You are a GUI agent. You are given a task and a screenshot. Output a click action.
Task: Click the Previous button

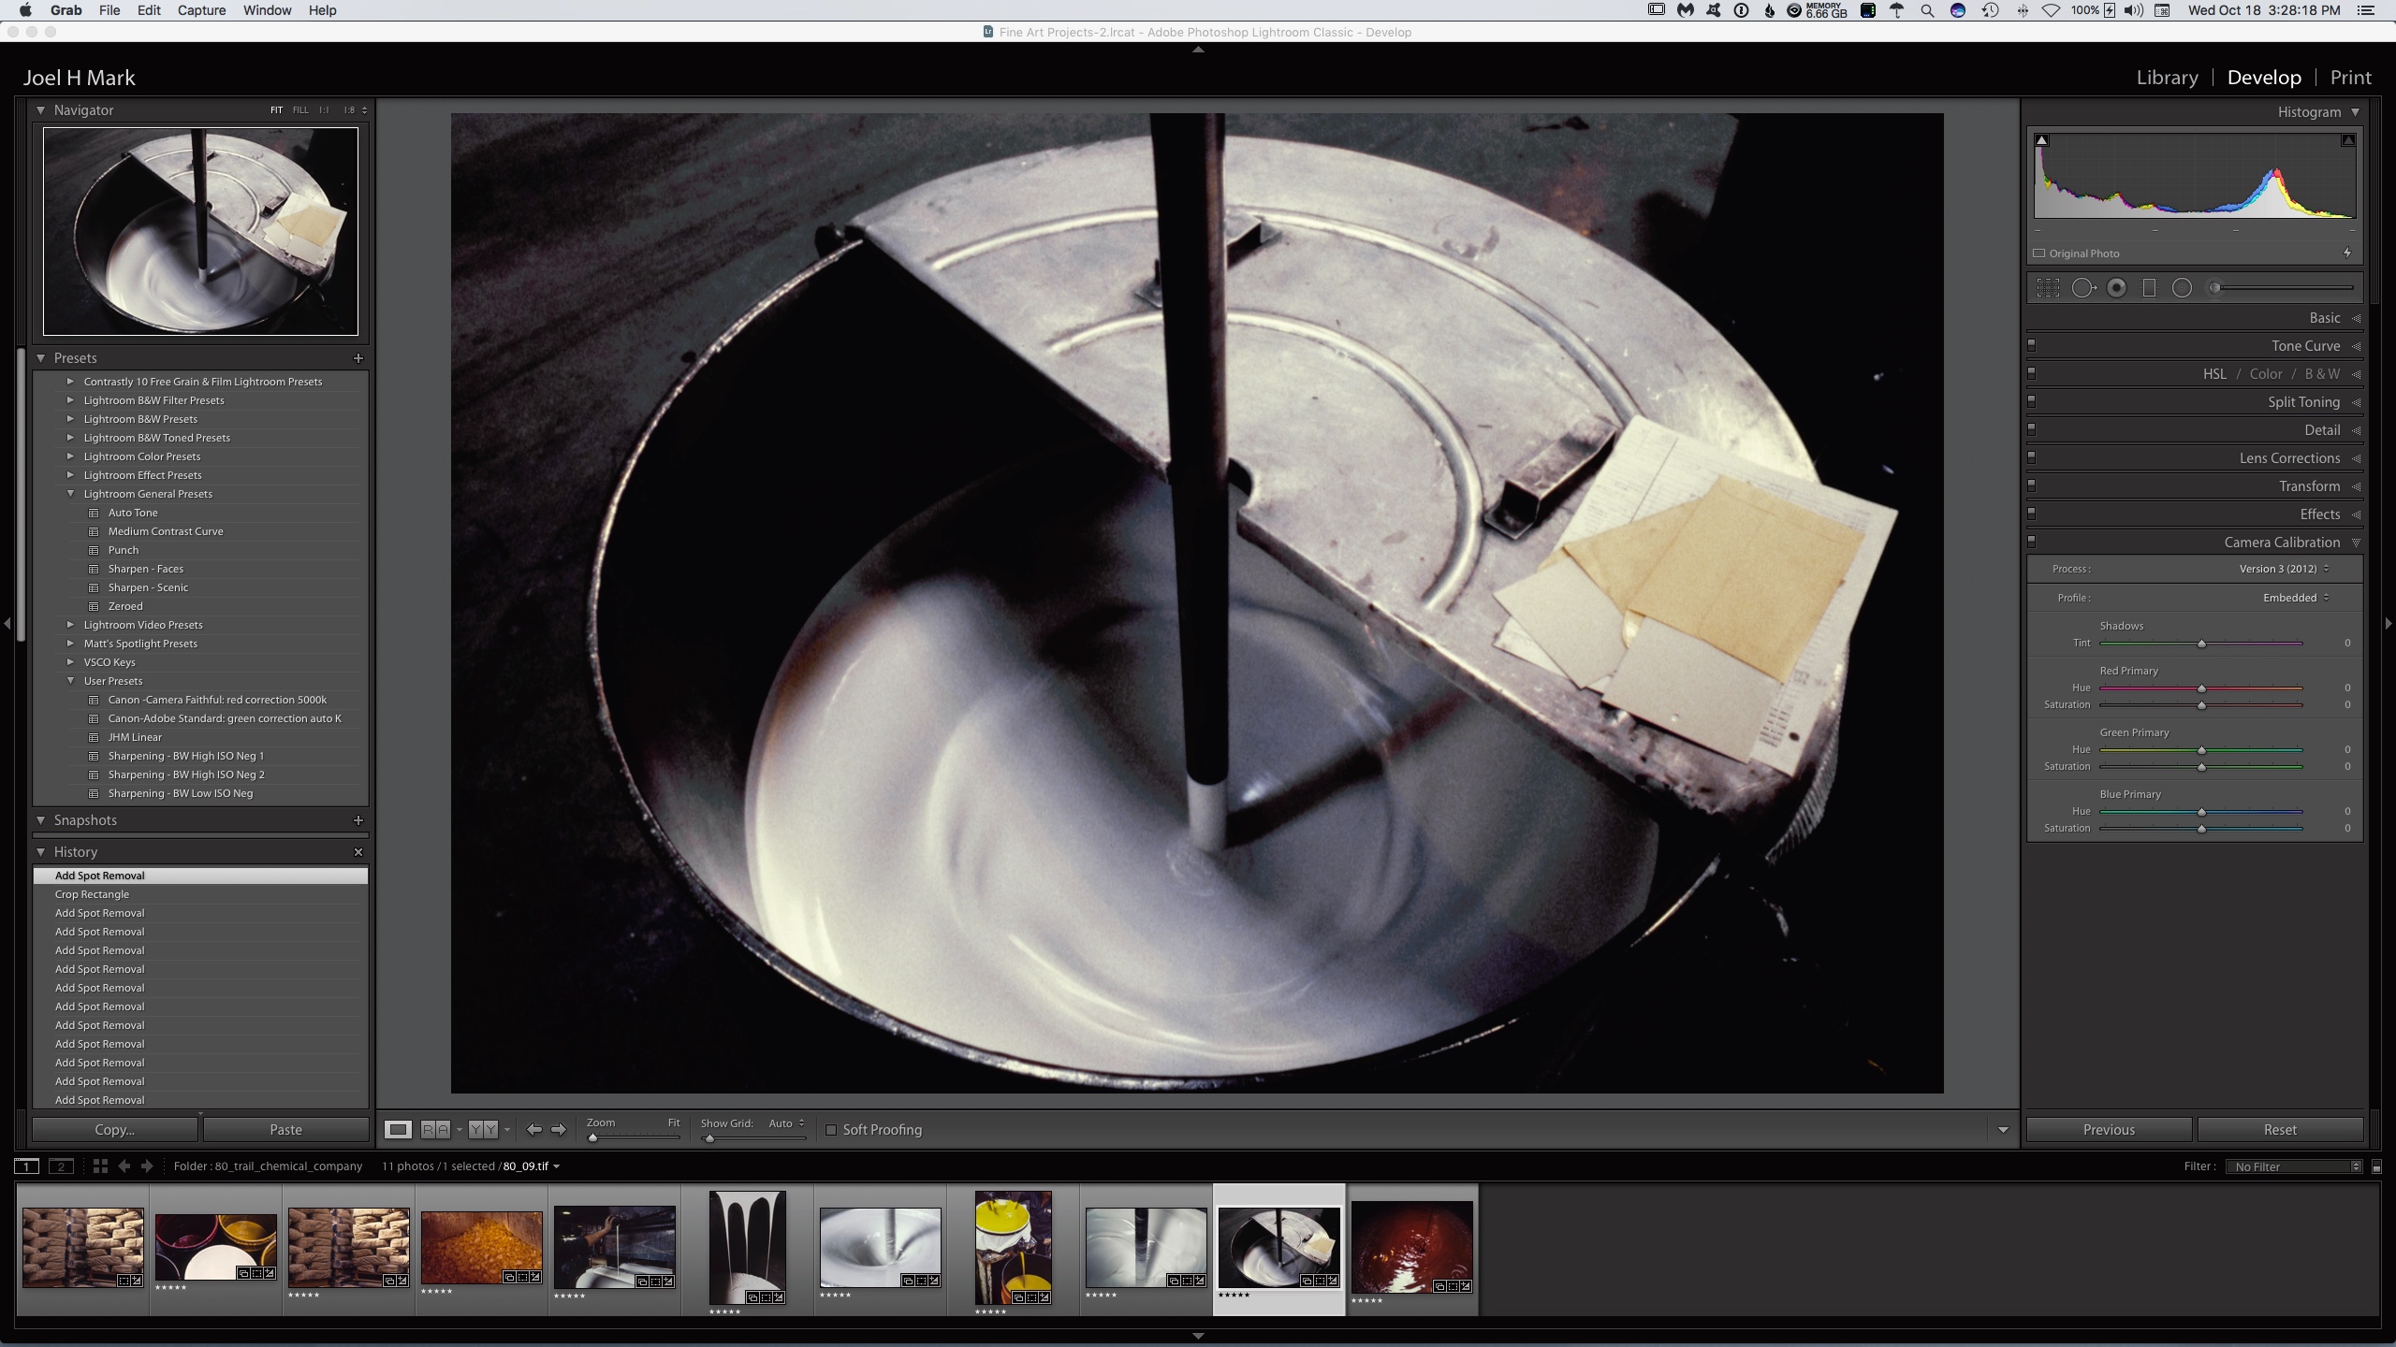pyautogui.click(x=2109, y=1130)
